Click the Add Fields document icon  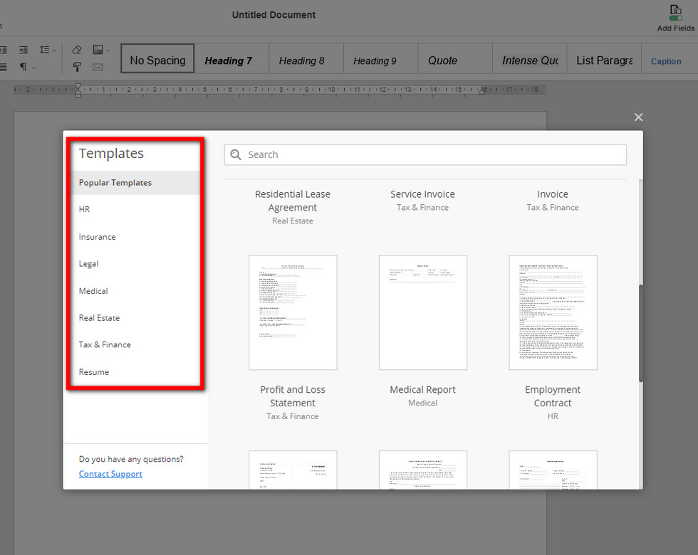675,10
